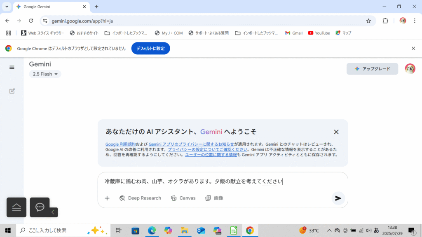View site information icon in address bar
The image size is (422, 237).
coord(45,21)
